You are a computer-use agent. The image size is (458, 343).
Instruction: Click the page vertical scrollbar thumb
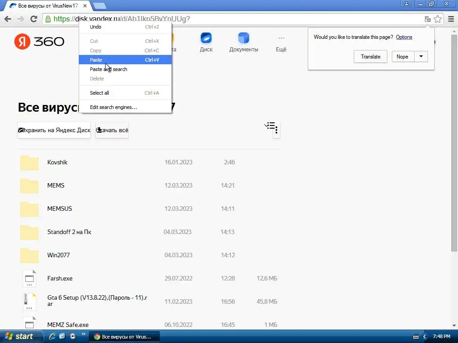pyautogui.click(x=454, y=143)
